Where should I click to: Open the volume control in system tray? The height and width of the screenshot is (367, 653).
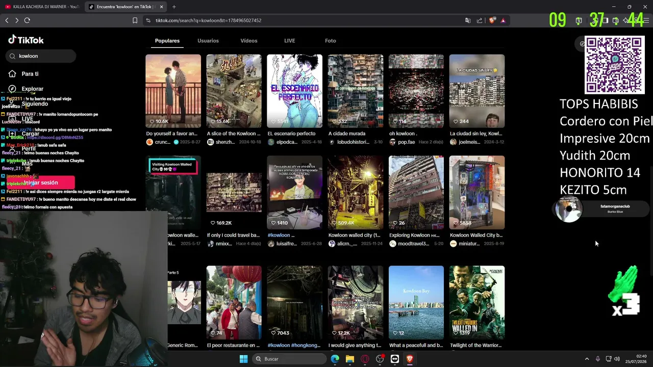pyautogui.click(x=617, y=359)
